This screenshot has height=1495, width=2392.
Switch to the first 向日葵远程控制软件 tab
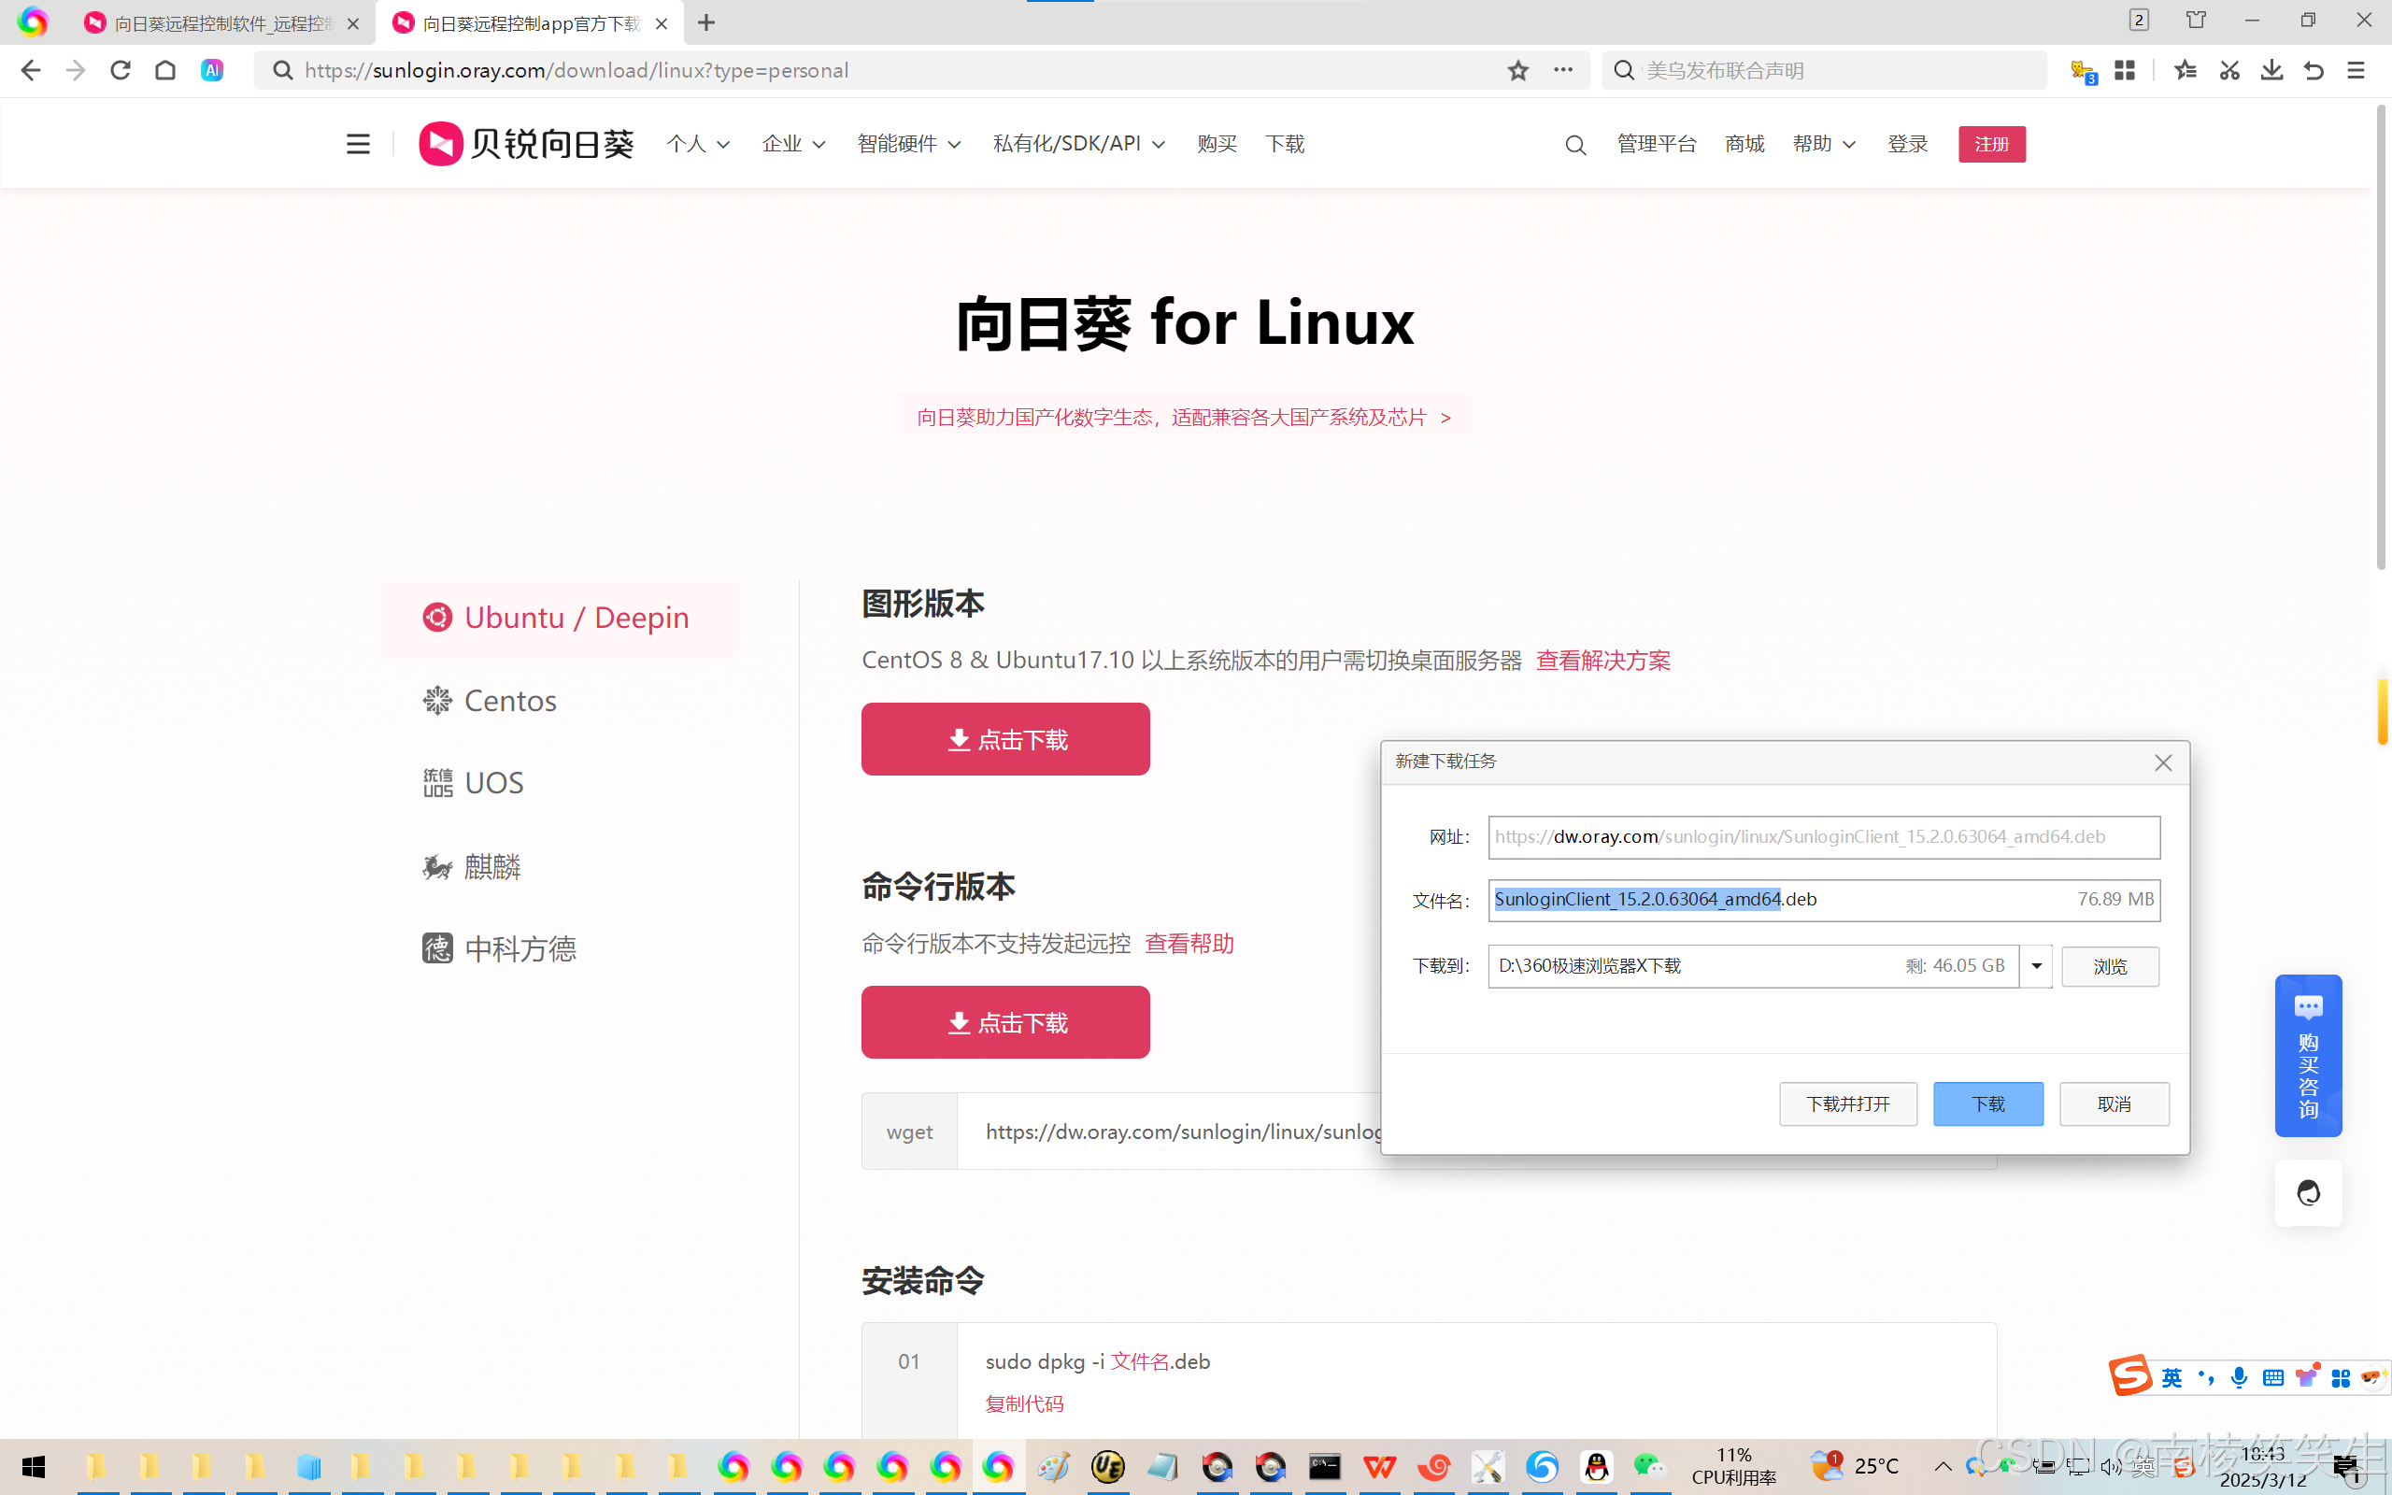click(222, 22)
